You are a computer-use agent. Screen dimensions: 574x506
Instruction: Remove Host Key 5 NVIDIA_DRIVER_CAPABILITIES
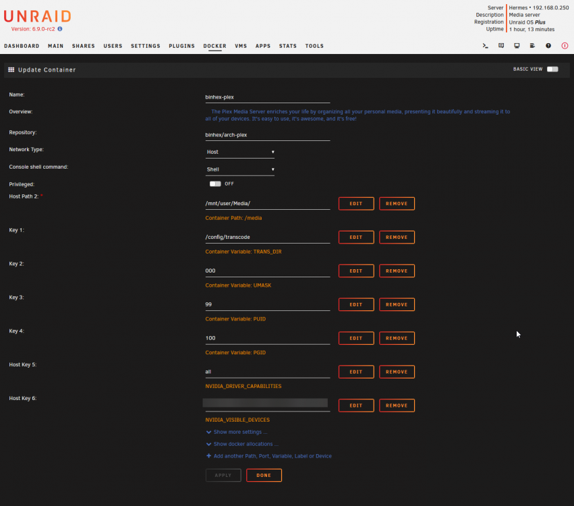coord(397,372)
